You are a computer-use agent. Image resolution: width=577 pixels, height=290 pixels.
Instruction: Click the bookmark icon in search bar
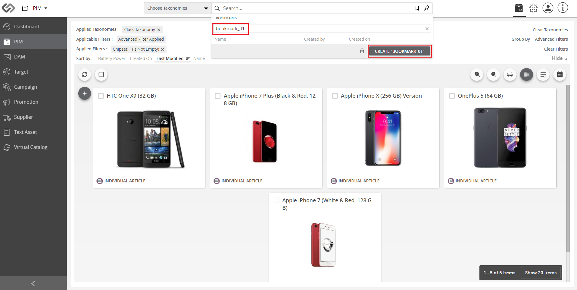point(417,8)
